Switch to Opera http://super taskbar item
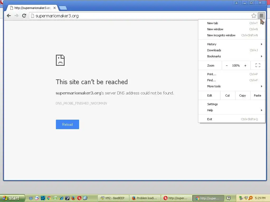The width and height of the screenshot is (270, 202). (176, 198)
